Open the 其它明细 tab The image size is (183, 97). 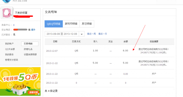[x=87, y=24]
